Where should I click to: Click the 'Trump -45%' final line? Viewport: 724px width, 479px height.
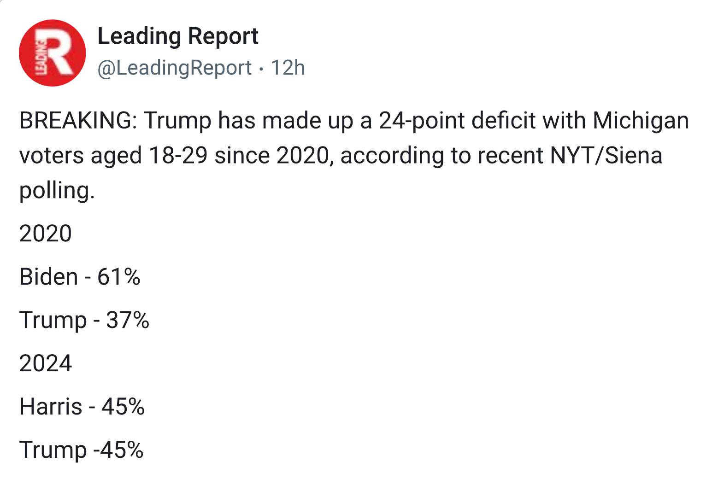point(81,451)
